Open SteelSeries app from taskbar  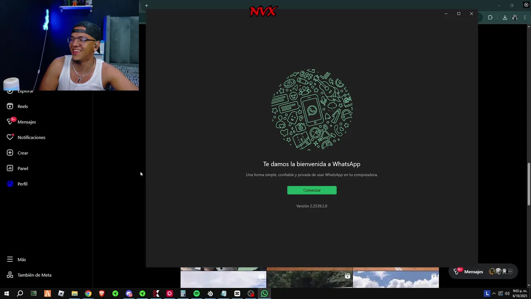(210, 294)
